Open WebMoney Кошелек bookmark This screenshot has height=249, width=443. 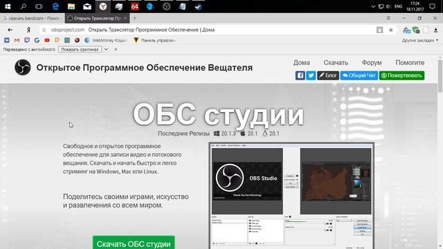[106, 40]
